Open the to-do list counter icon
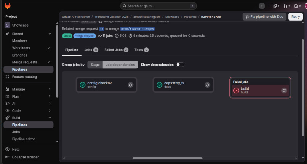This screenshot has height=164, width=307. (297, 6)
